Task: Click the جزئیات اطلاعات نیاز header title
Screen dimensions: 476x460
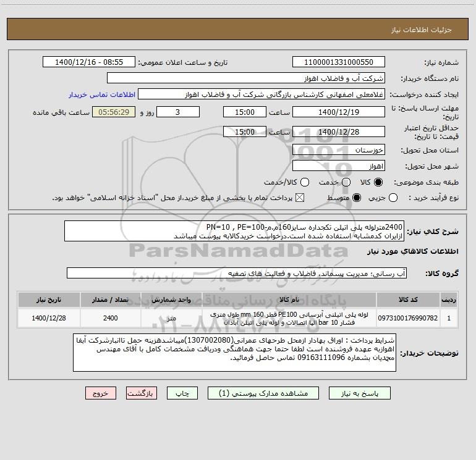Action: 422,30
